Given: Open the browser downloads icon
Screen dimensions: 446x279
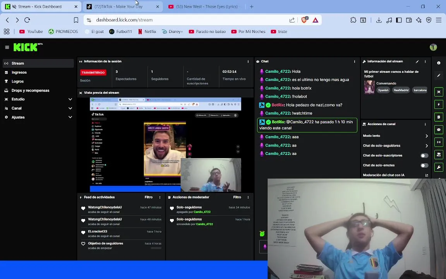Looking at the screenshot, I should click(x=379, y=20).
